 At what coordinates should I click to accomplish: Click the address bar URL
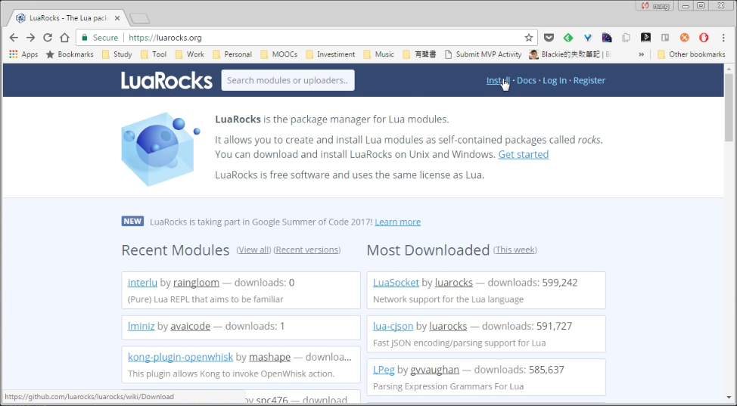click(x=165, y=38)
